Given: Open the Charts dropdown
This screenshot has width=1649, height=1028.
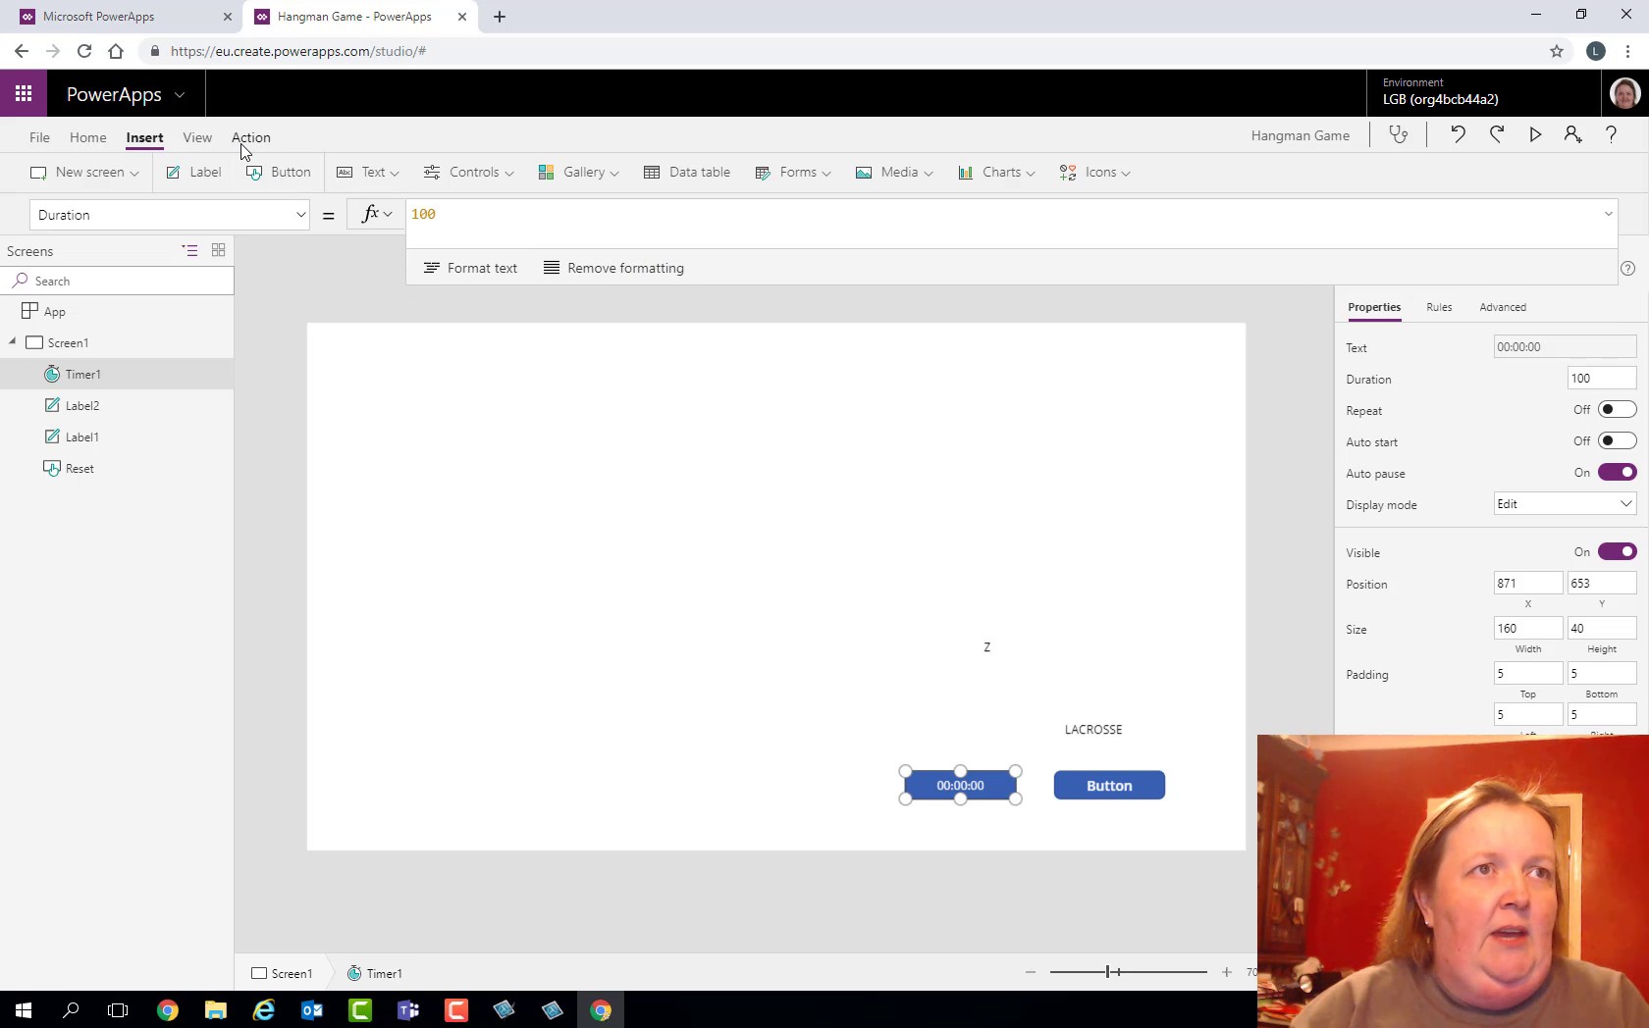Looking at the screenshot, I should (x=996, y=173).
